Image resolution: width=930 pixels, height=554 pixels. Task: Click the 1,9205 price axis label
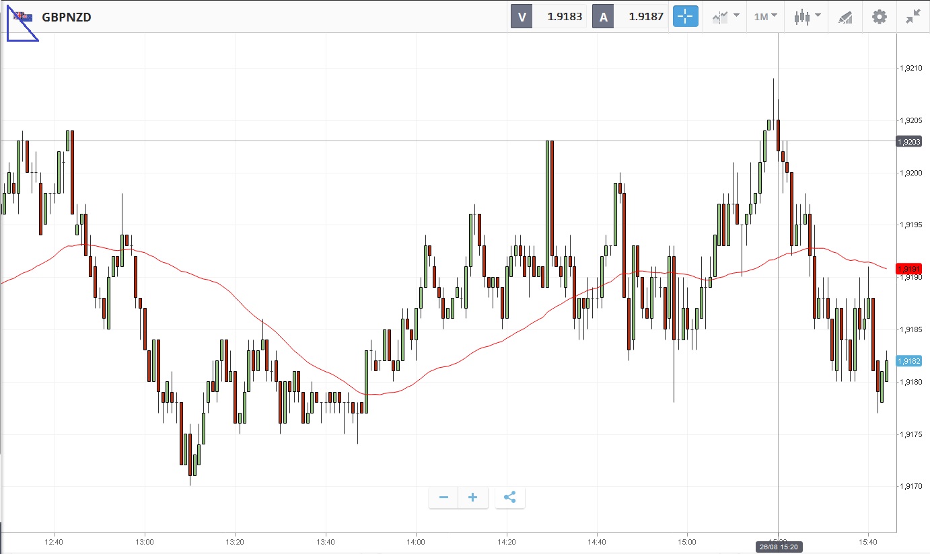pyautogui.click(x=910, y=120)
